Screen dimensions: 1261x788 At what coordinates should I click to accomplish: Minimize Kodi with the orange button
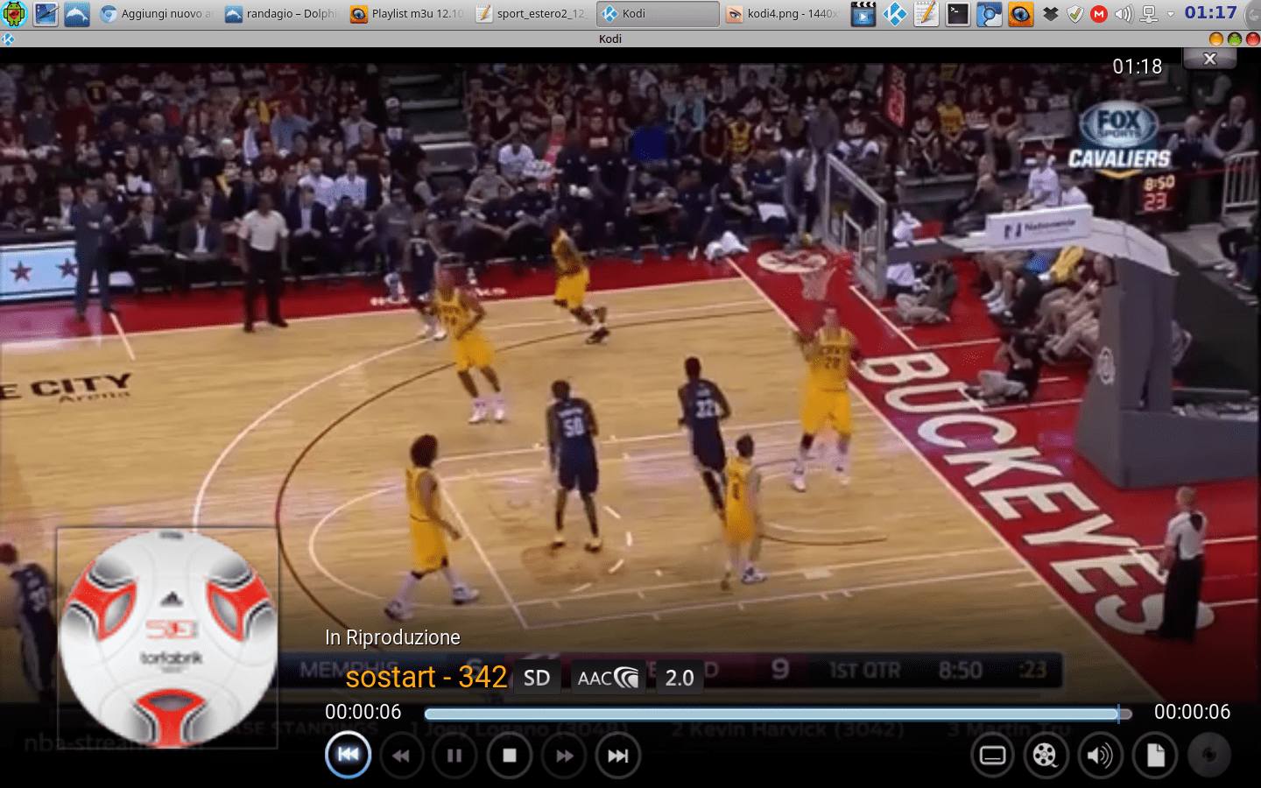[1215, 39]
